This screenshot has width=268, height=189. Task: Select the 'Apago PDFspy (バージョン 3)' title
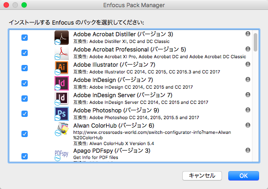click(112, 151)
